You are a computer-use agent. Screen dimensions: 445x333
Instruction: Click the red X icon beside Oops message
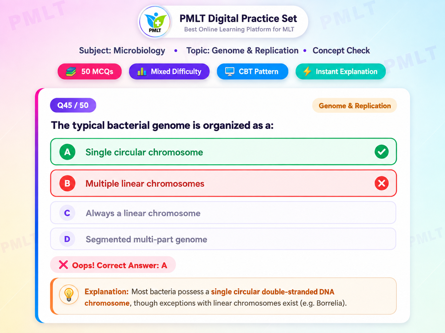[63, 265]
